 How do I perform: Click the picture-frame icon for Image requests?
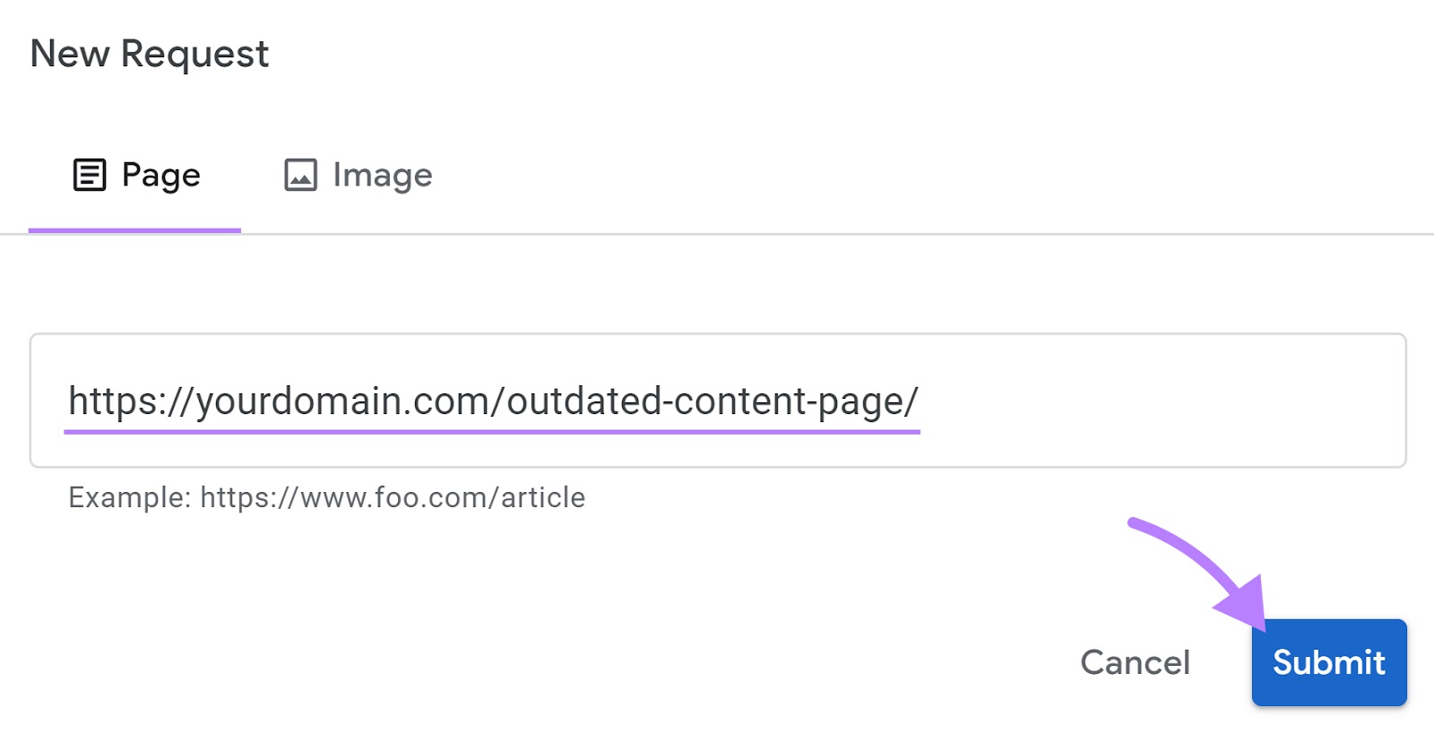(x=299, y=175)
